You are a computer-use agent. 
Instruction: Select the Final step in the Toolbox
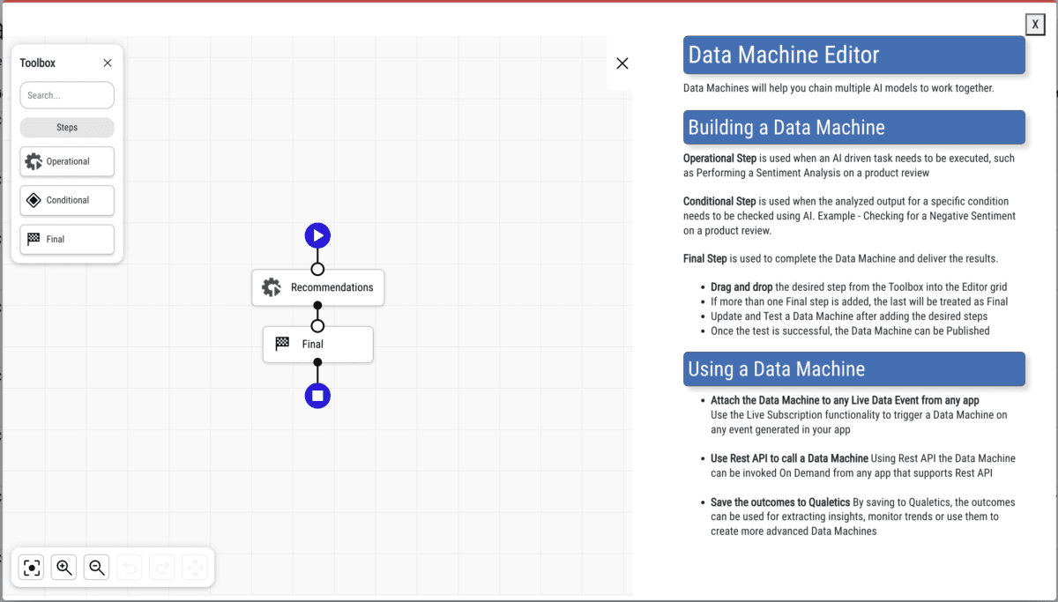tap(66, 239)
